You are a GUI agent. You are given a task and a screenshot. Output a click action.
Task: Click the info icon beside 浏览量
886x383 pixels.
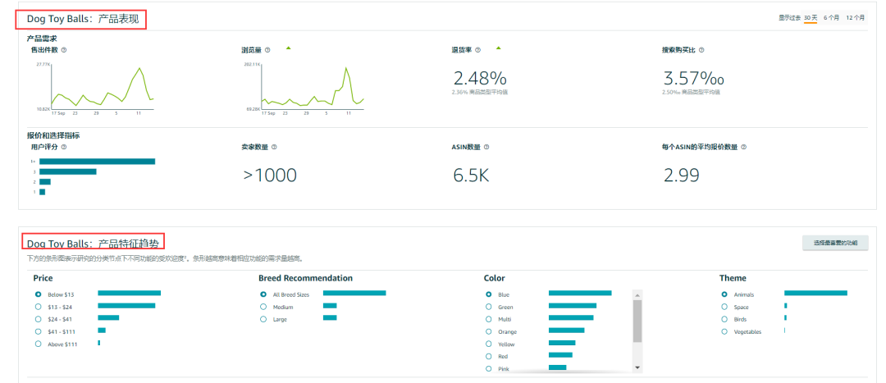point(268,50)
